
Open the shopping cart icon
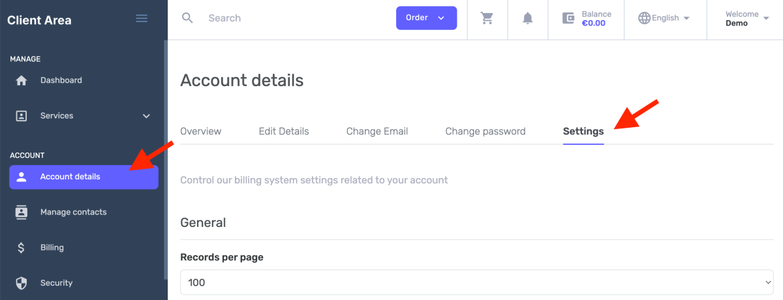pos(487,18)
